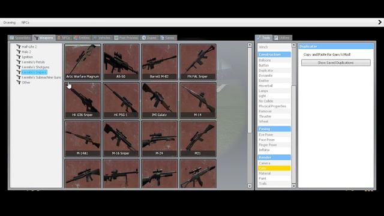Select the Light tool
This screenshot has width=384, height=216.
(274, 96)
